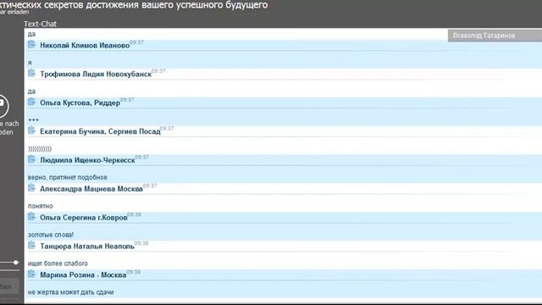The image size is (542, 305).
Task: Click the round icon in left sidebar
Action: tap(3, 106)
